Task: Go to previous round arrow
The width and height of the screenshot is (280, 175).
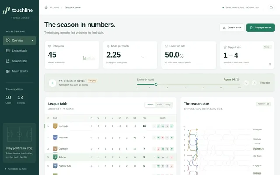Action: coord(246,83)
